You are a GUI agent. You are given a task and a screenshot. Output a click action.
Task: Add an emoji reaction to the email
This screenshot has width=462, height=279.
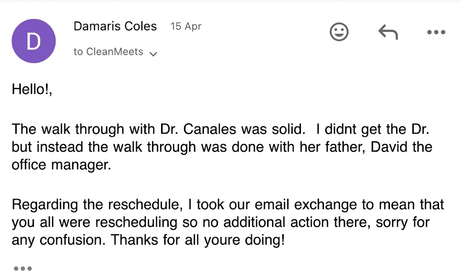click(339, 32)
